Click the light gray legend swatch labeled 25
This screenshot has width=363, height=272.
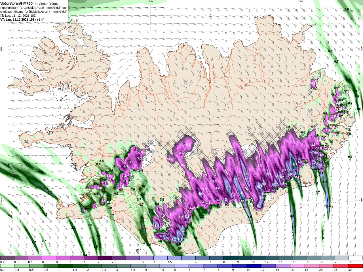(x=342, y=258)
